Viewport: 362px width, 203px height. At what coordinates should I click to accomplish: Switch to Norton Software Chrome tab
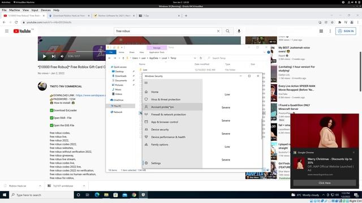tap(114, 16)
